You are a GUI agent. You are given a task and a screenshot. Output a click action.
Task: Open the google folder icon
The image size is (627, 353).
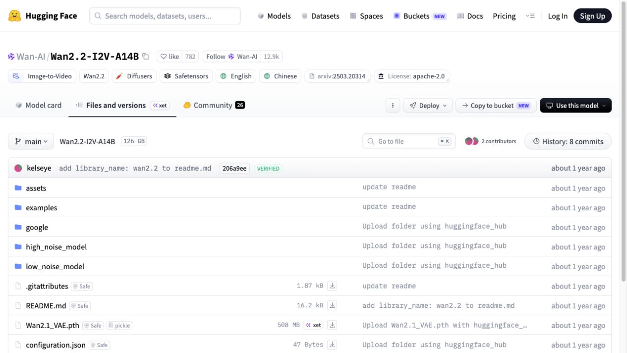pos(18,227)
